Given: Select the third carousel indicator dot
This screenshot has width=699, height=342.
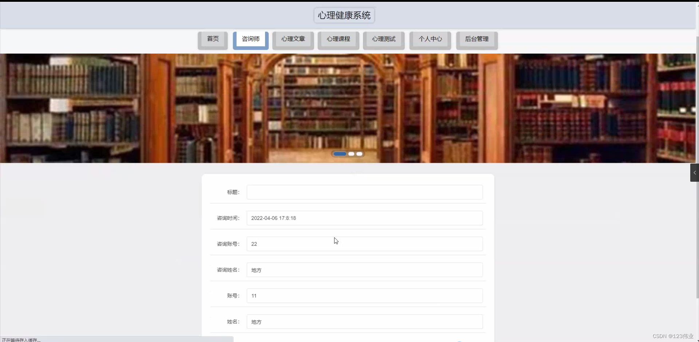Looking at the screenshot, I should [x=359, y=154].
